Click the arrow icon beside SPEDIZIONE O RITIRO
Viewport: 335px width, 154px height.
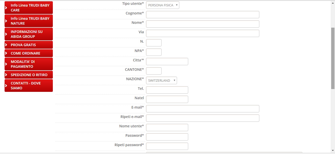(6, 75)
